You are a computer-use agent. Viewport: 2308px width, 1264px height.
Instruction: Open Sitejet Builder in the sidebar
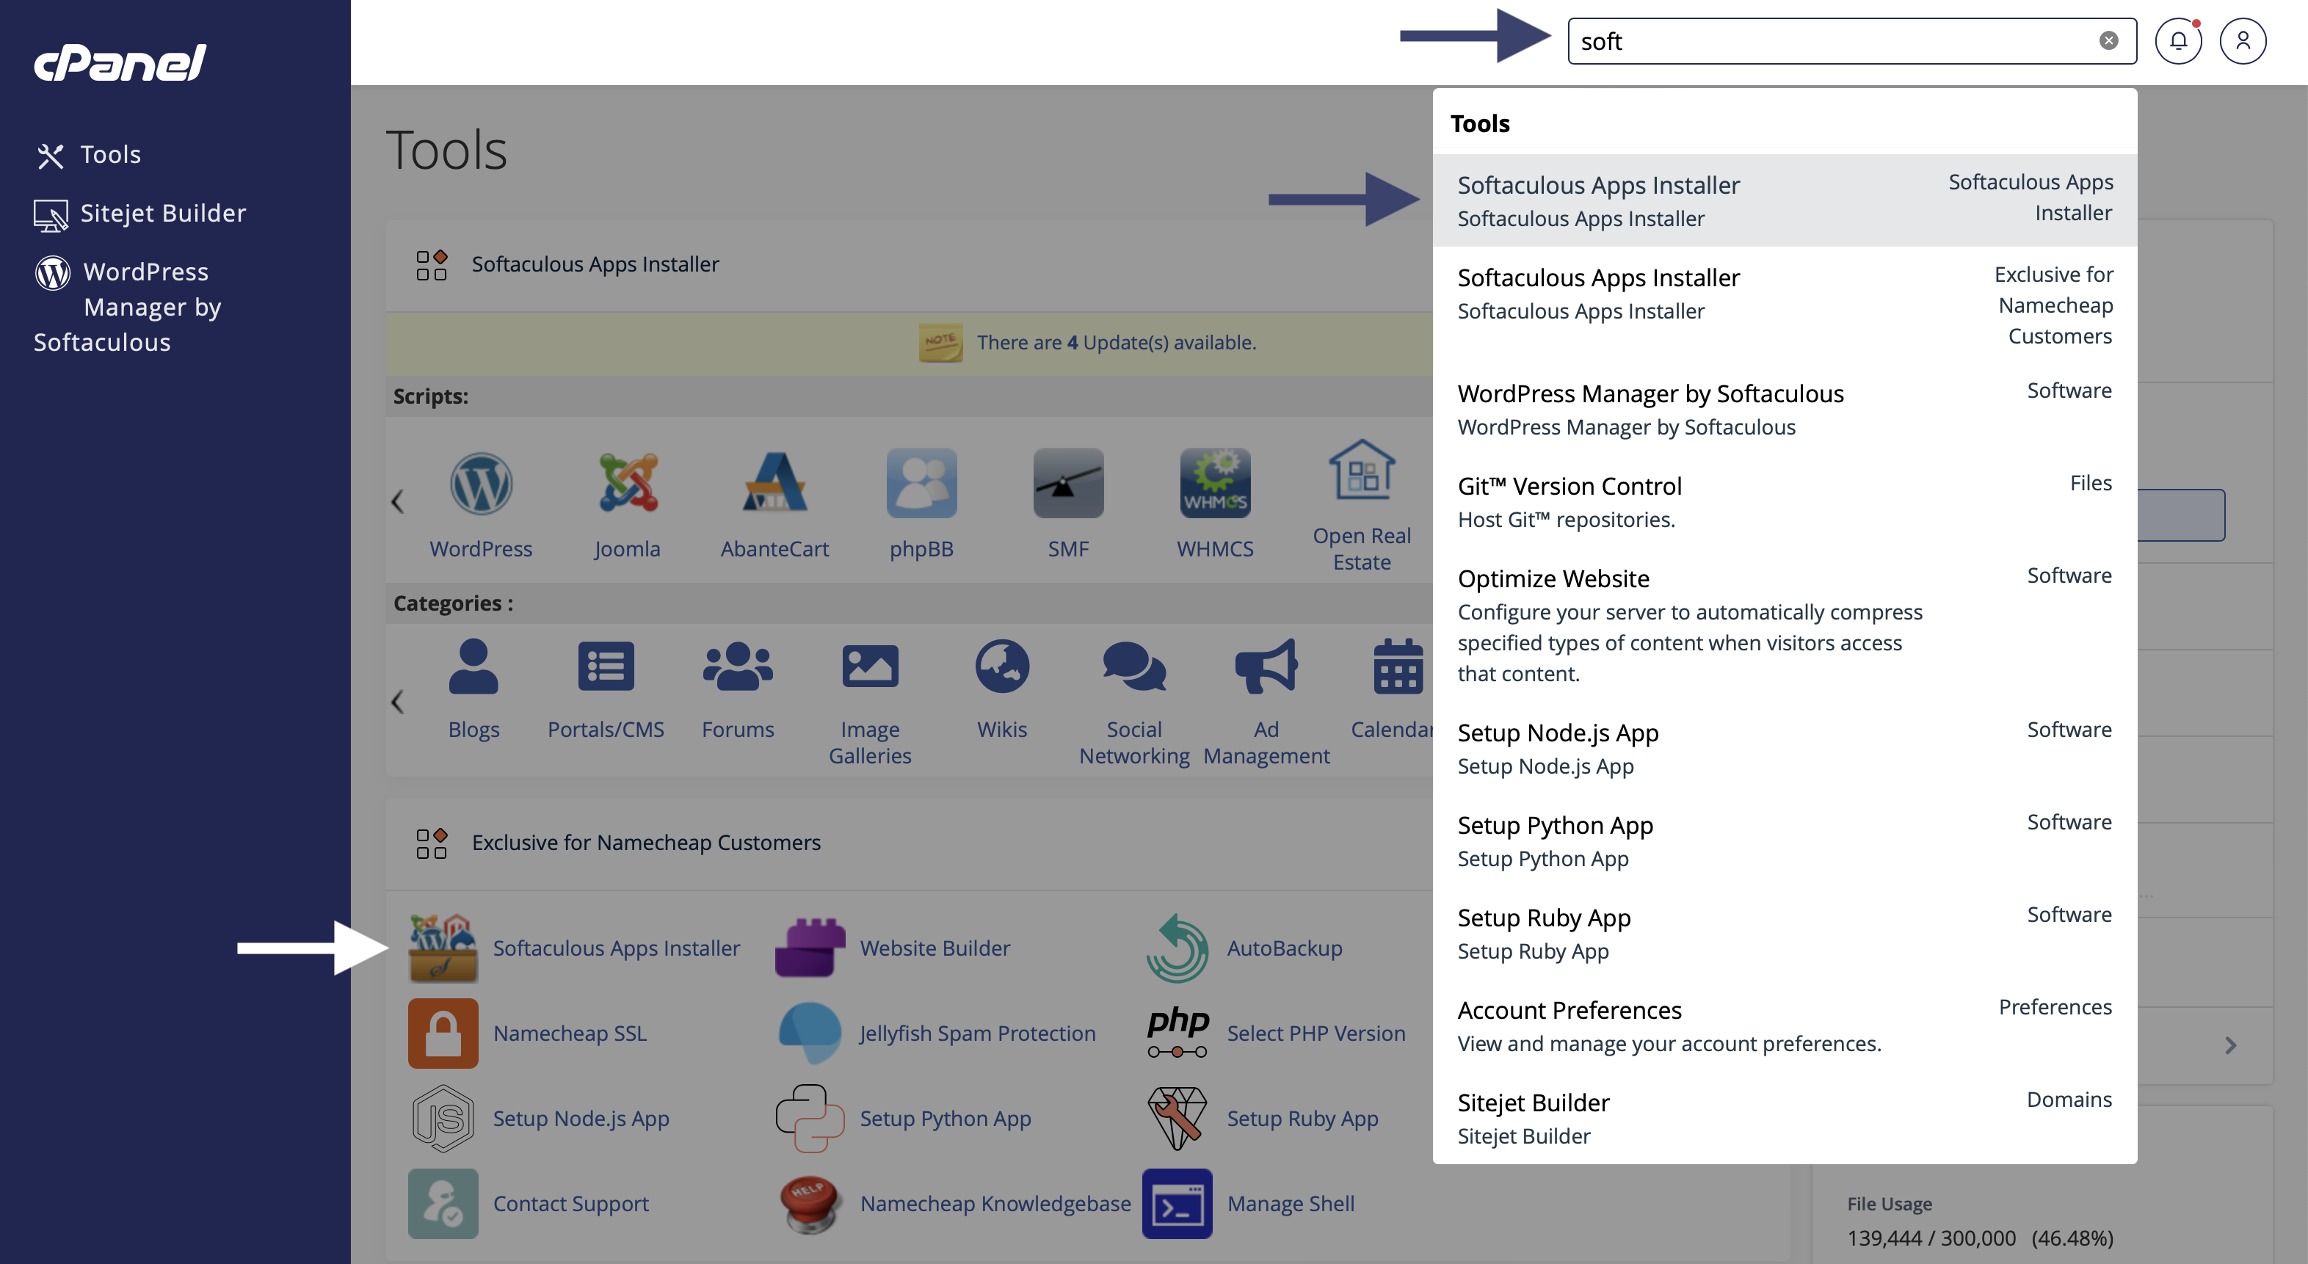click(162, 213)
